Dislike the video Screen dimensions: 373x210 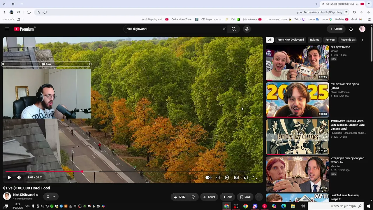[x=193, y=197]
